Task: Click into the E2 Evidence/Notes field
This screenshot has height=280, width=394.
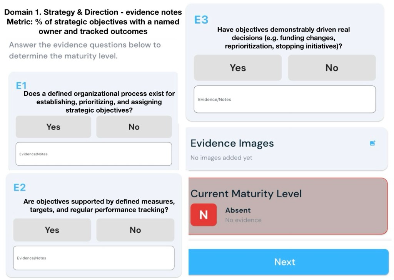Action: pyautogui.click(x=93, y=258)
